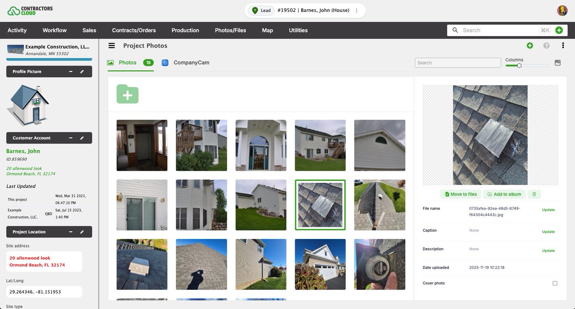Viewport: 575px width, 309px height.
Task: Switch to the CompanyCam tab
Action: click(186, 63)
